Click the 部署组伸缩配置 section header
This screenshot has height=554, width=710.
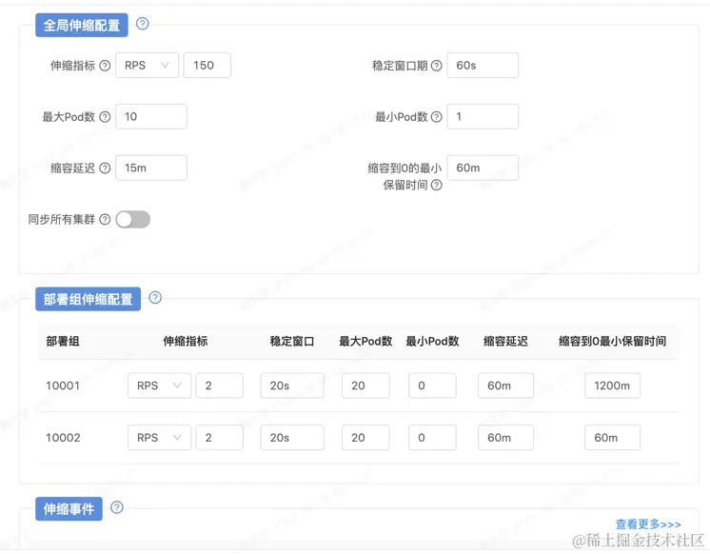pos(88,299)
